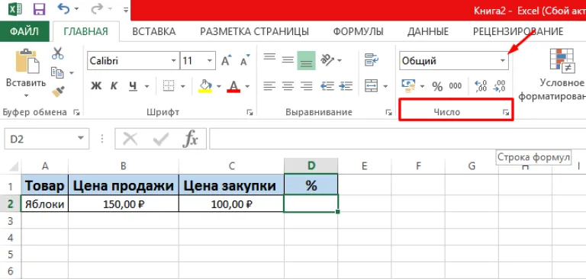Apply red font color A
Image resolution: width=586 pixels, height=279 pixels.
click(x=233, y=86)
